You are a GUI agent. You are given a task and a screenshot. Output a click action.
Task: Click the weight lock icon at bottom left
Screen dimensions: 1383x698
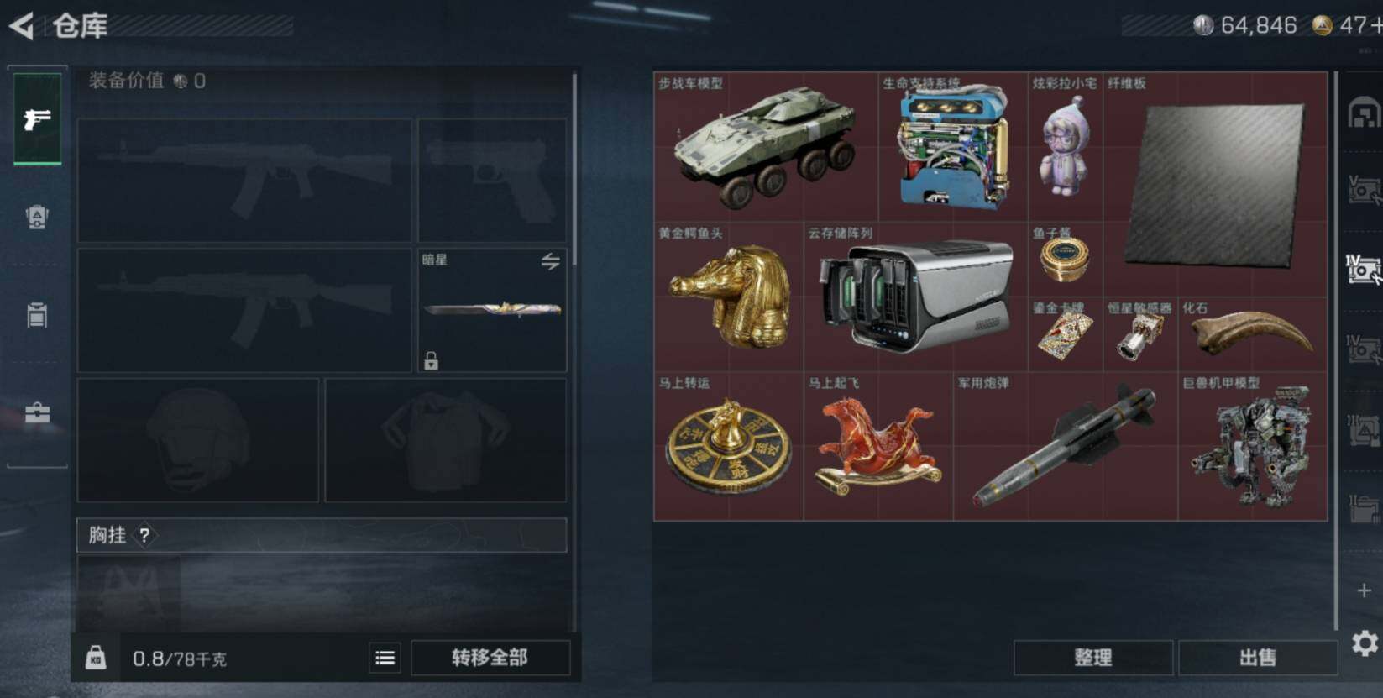(x=96, y=658)
